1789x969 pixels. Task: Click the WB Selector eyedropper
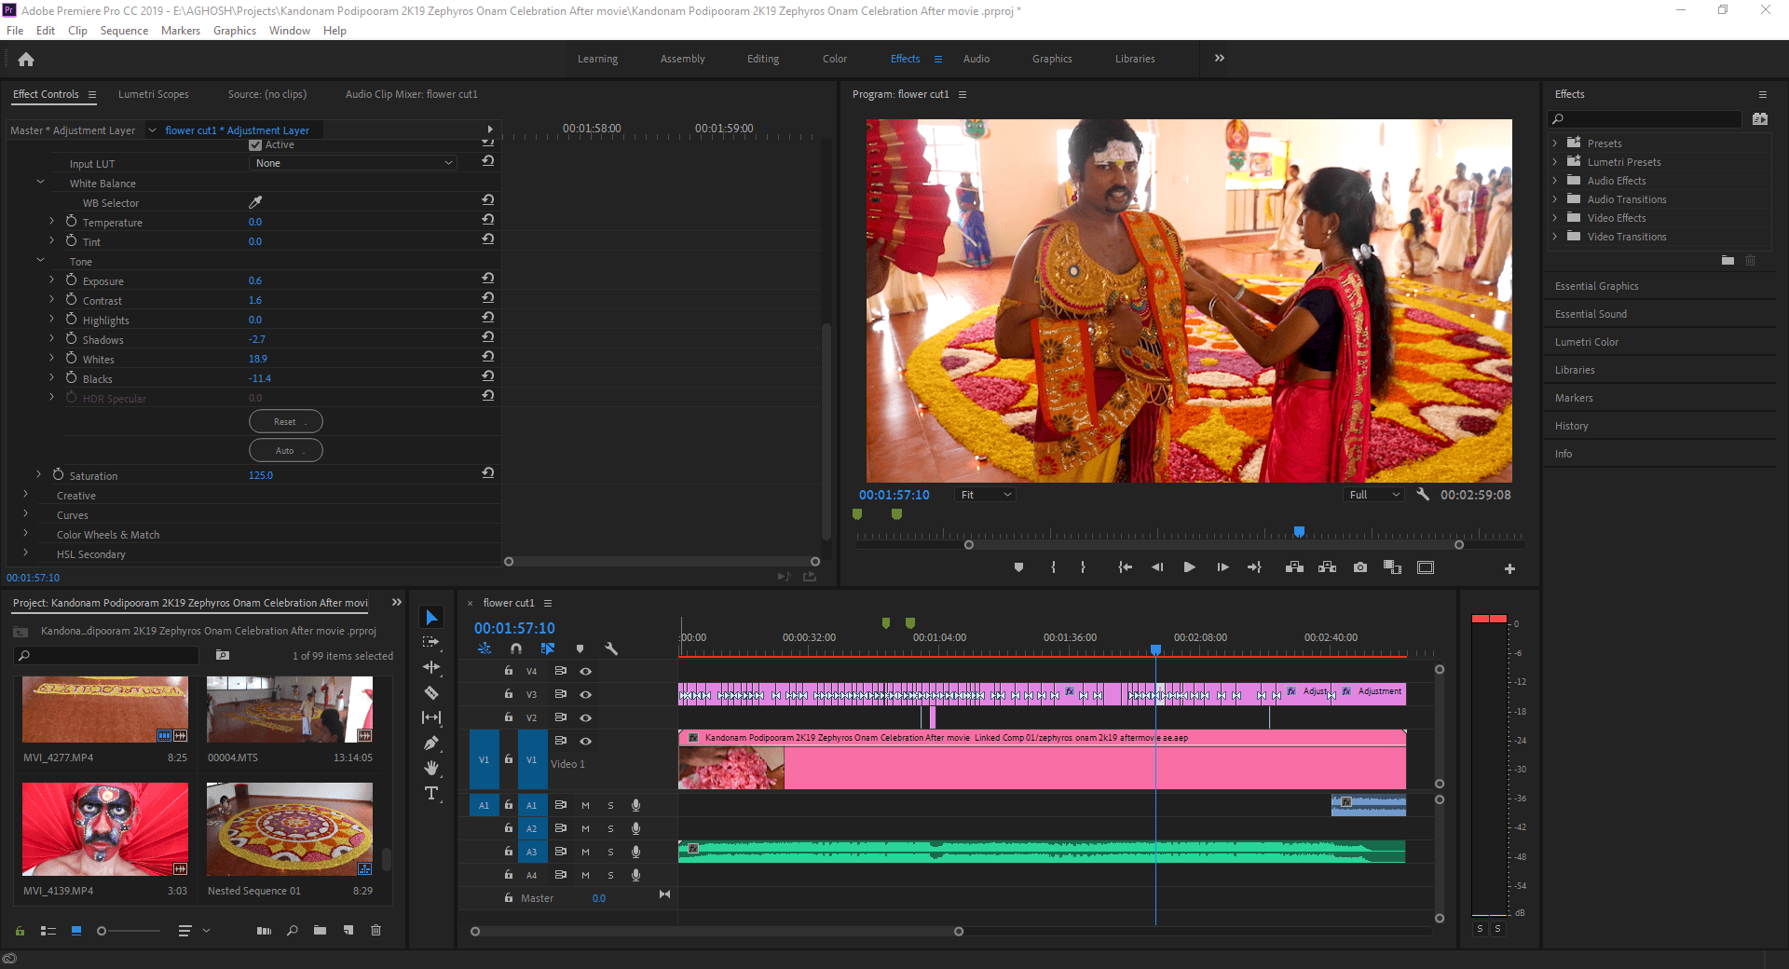[256, 201]
